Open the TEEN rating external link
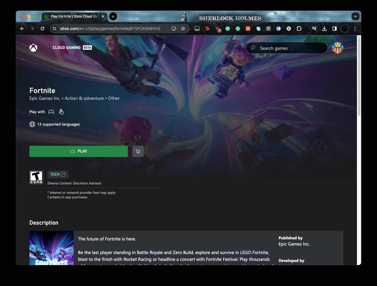This screenshot has width=377, height=286. point(58,174)
